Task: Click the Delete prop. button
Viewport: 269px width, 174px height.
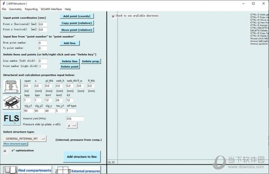Action: point(91,61)
